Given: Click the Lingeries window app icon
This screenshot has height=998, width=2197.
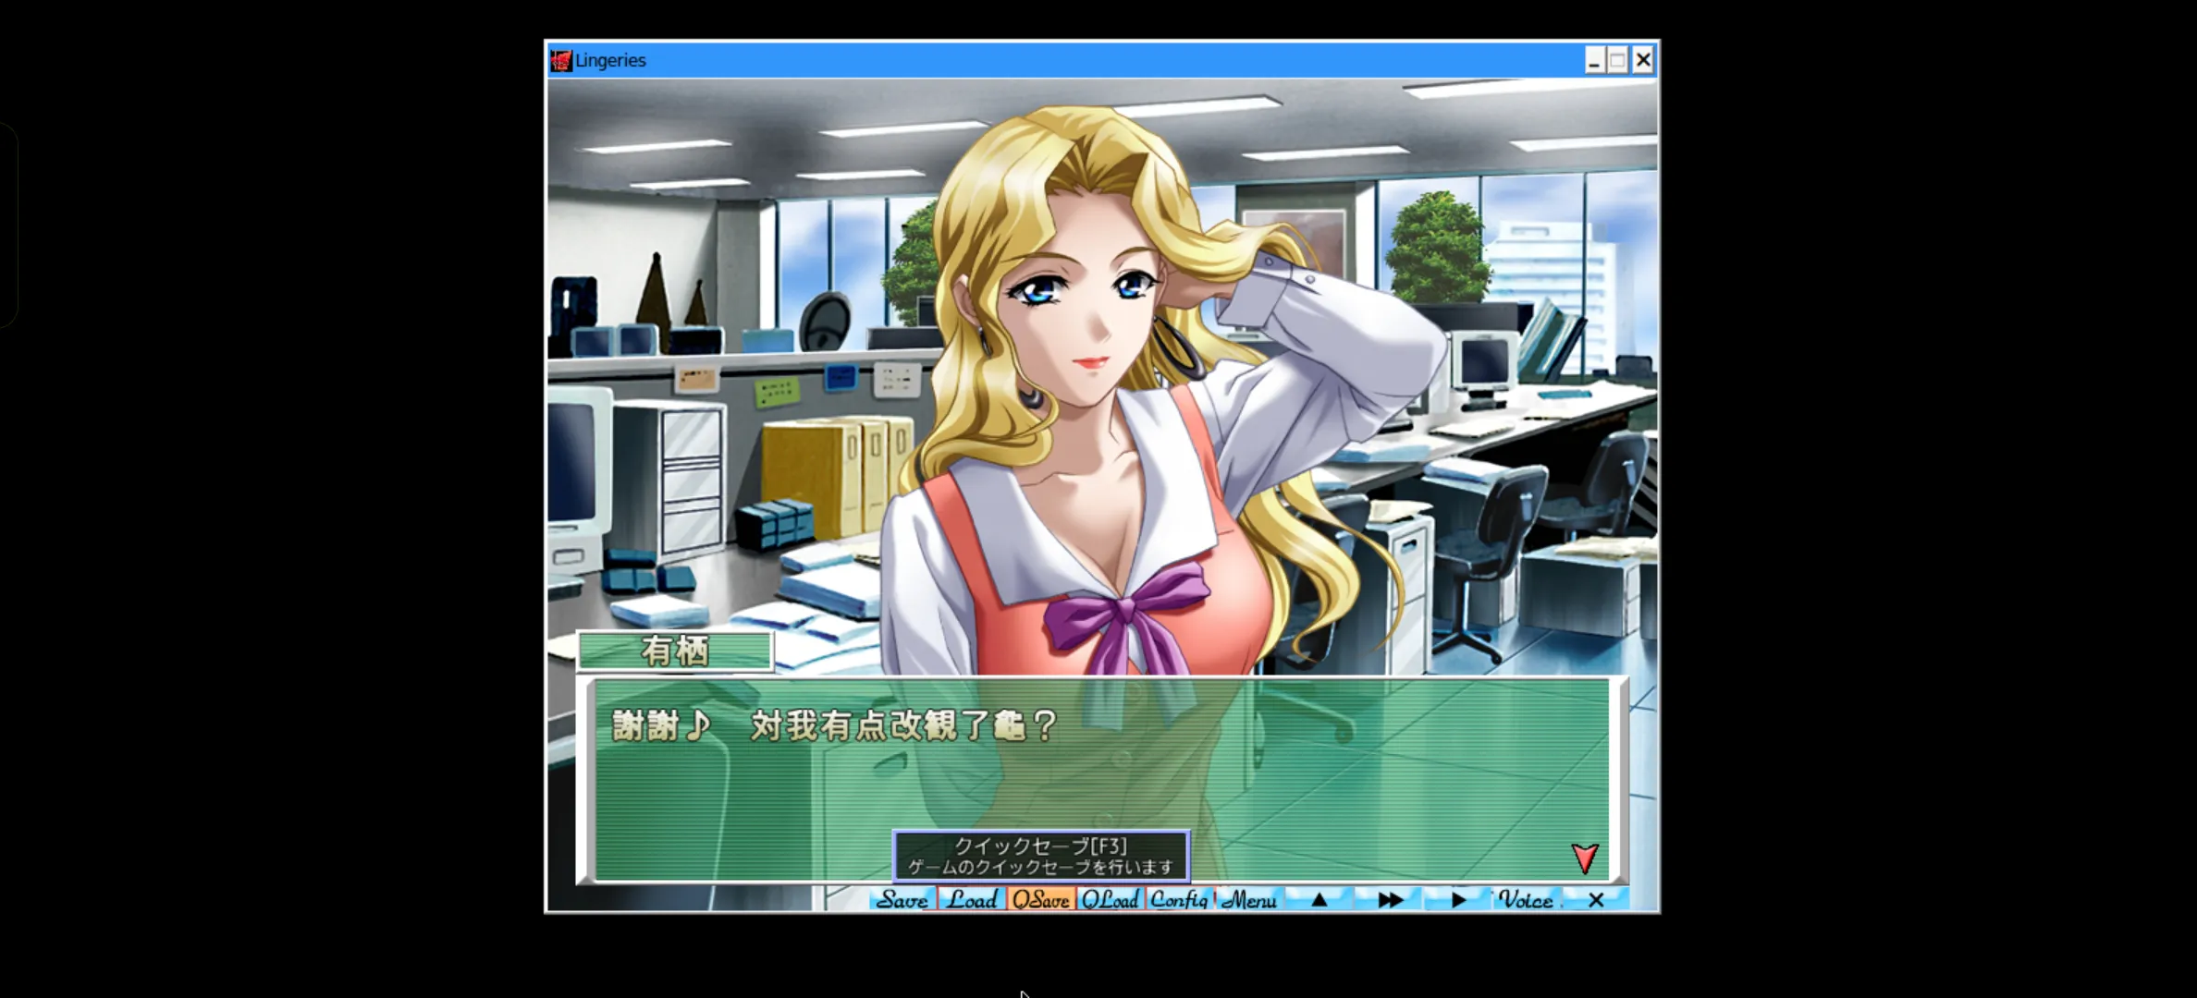Looking at the screenshot, I should tap(561, 61).
